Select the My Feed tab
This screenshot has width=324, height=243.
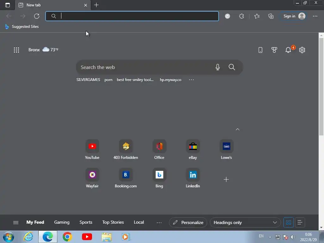click(35, 222)
